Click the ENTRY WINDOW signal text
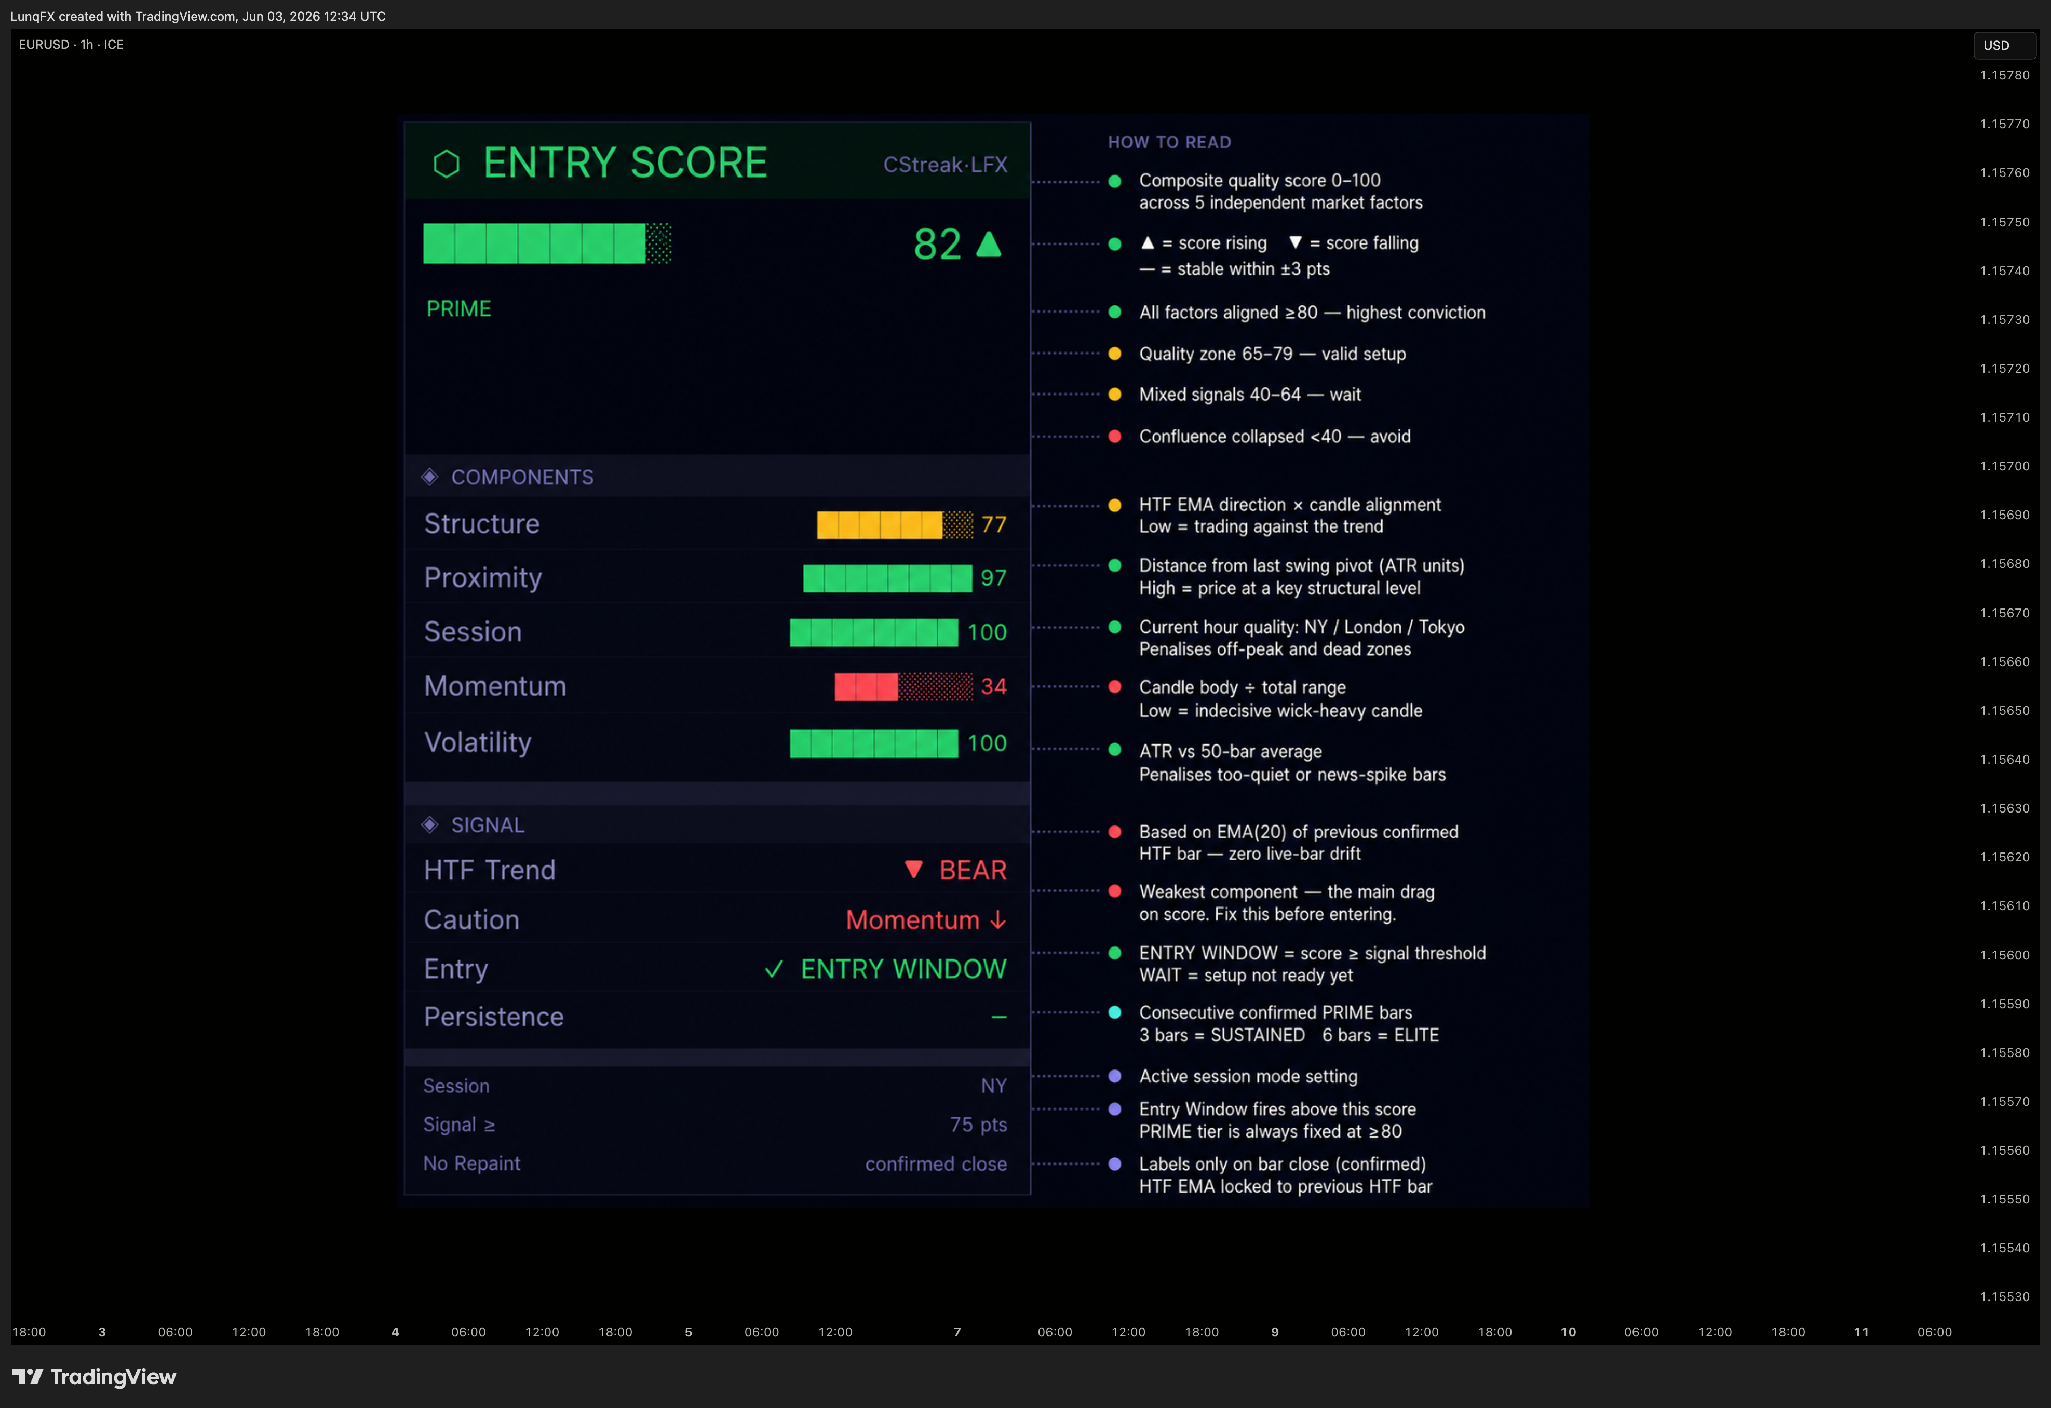The image size is (2051, 1408). point(903,969)
